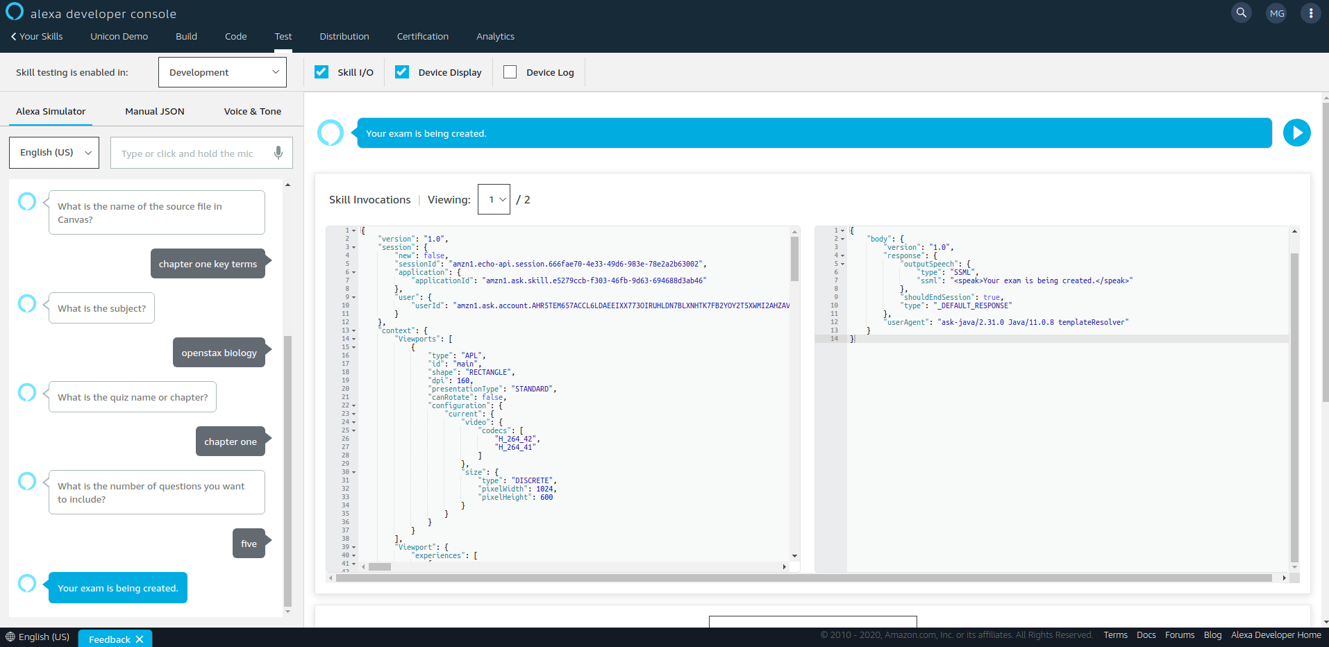Click Alexa ring next to quiz name question
The width and height of the screenshot is (1329, 647).
tap(27, 392)
